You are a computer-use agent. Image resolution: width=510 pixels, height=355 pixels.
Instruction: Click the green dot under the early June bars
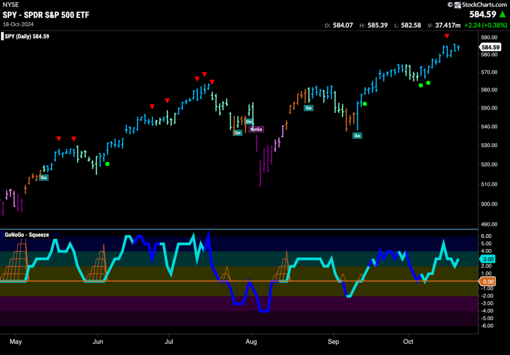pyautogui.click(x=108, y=164)
